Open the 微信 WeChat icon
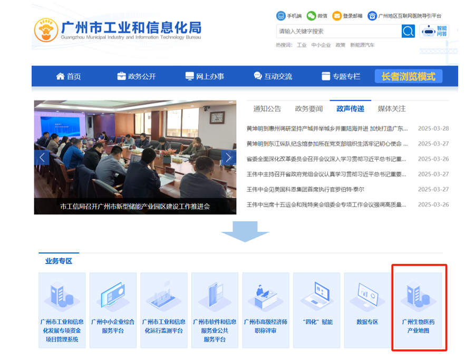This screenshot has width=475, height=362. coord(311,16)
